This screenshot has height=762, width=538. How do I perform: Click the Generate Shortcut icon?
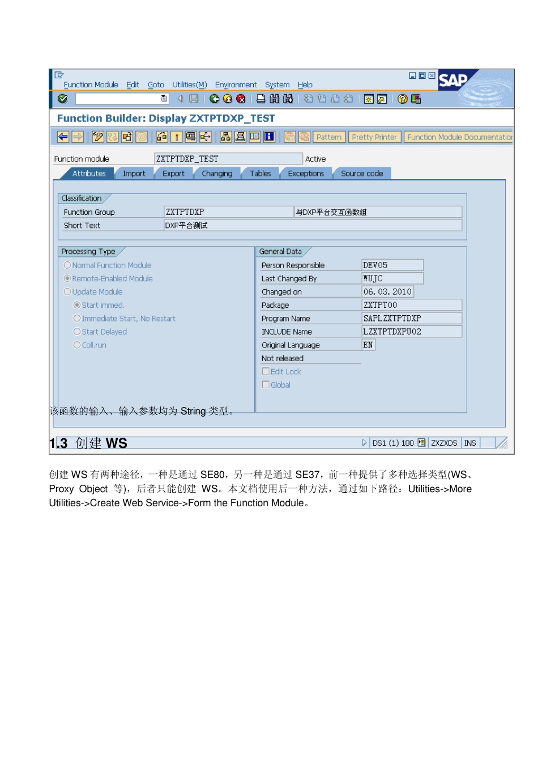coord(382,99)
